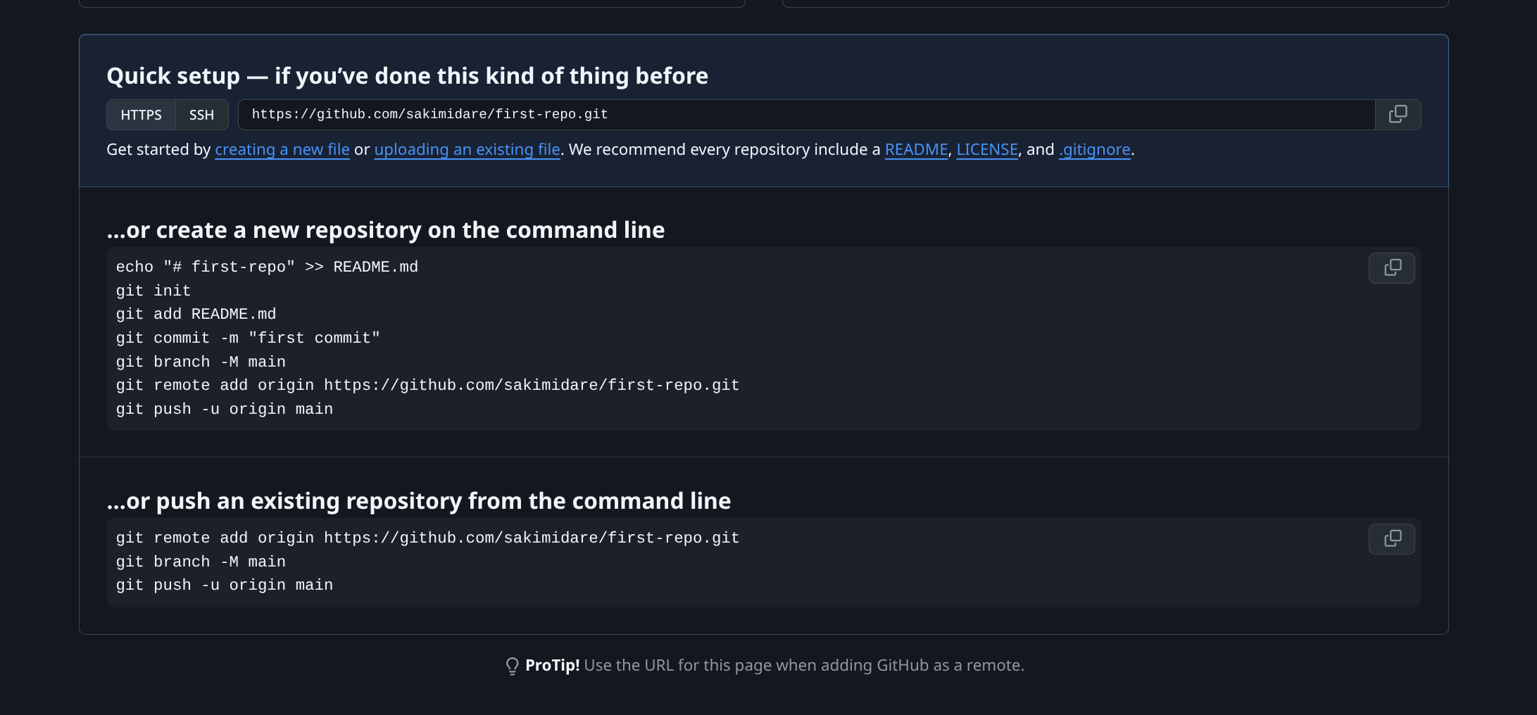Click the "push an existing repository" heading
The height and width of the screenshot is (715, 1537).
[x=419, y=501]
